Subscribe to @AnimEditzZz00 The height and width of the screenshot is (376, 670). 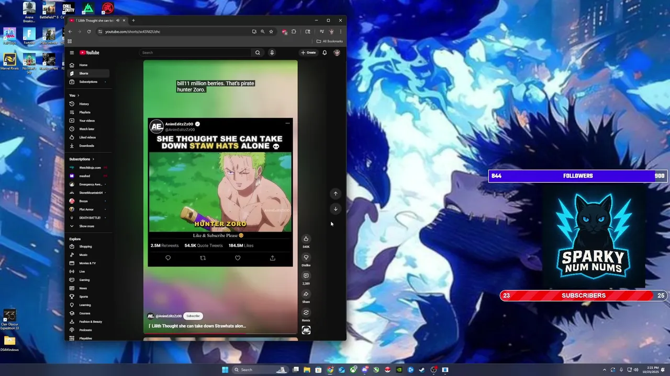[x=193, y=316]
